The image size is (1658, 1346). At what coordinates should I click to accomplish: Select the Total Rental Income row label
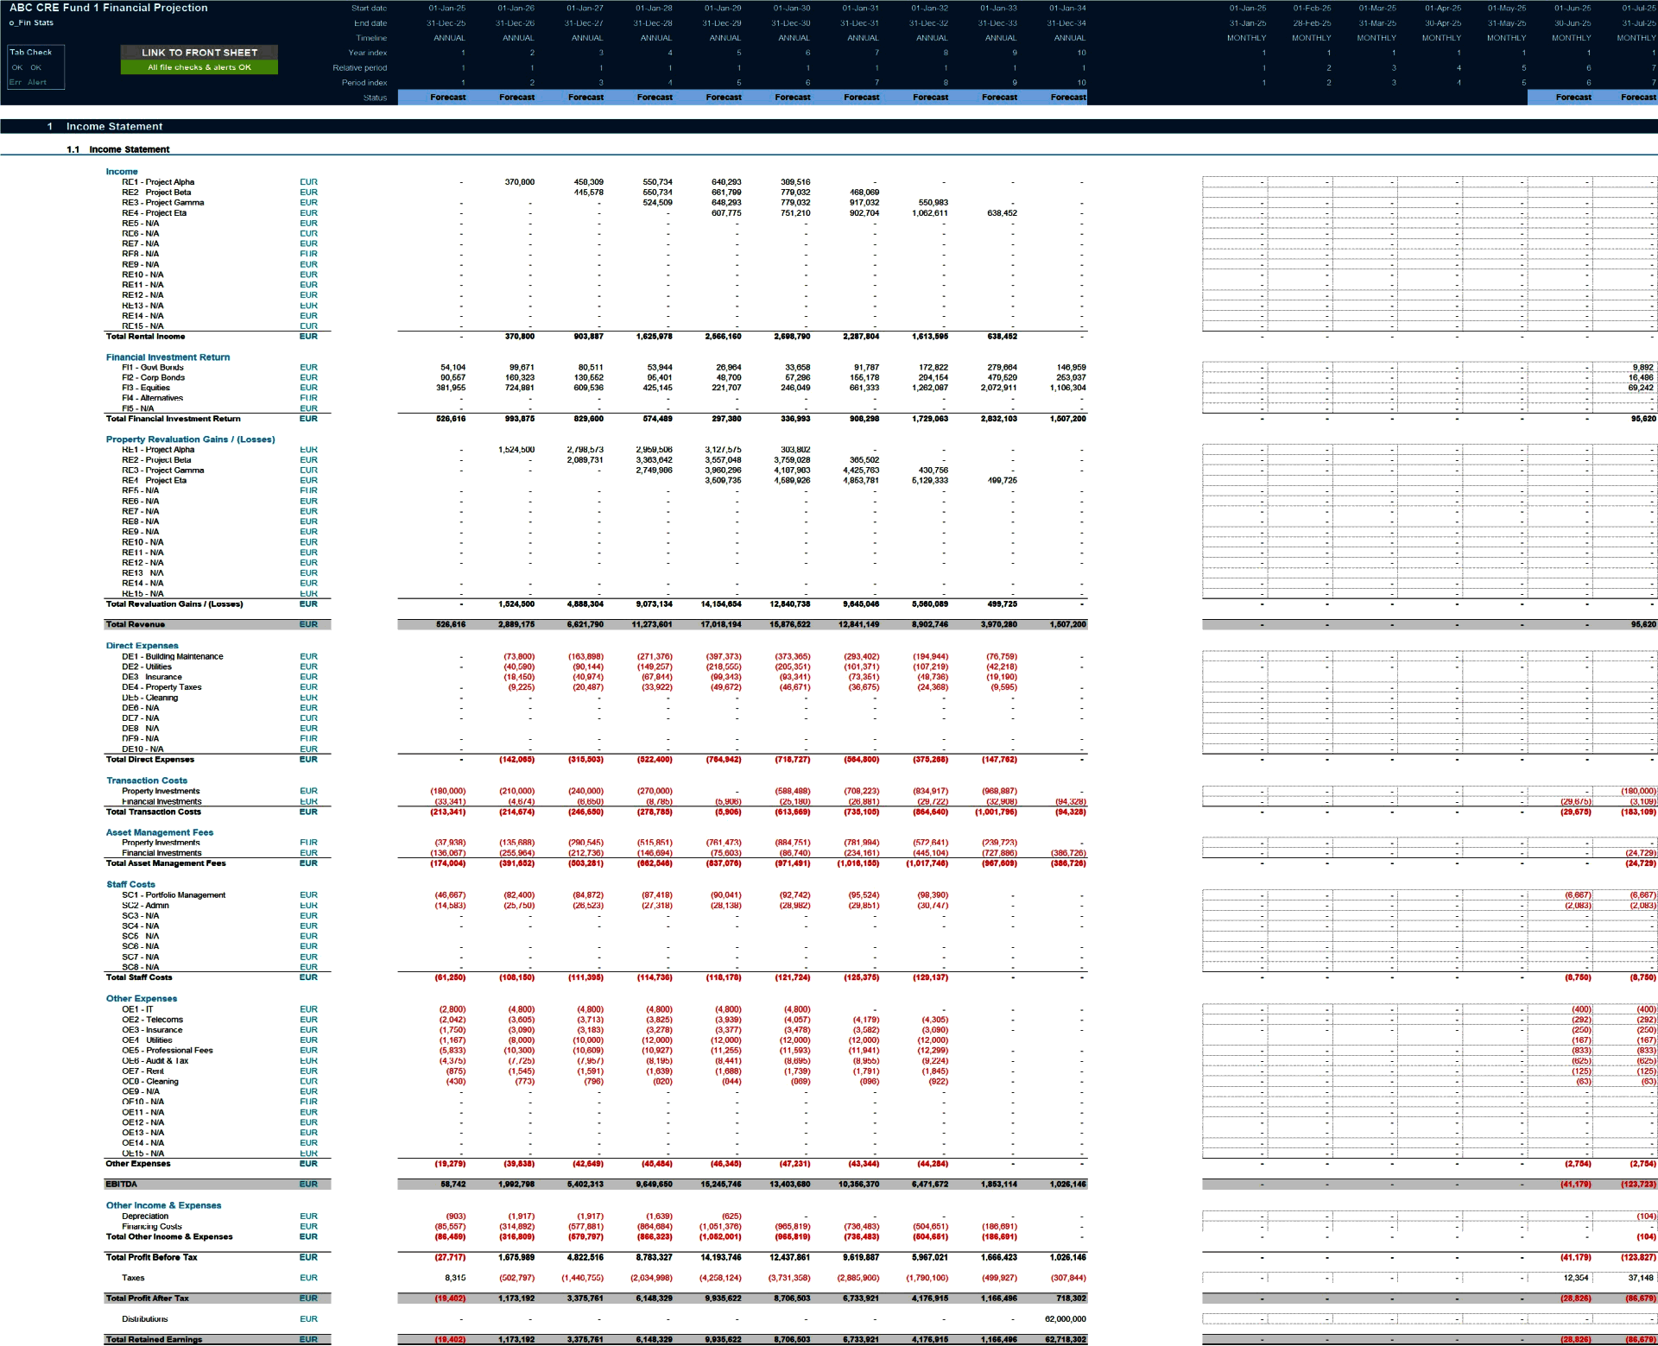coord(143,337)
